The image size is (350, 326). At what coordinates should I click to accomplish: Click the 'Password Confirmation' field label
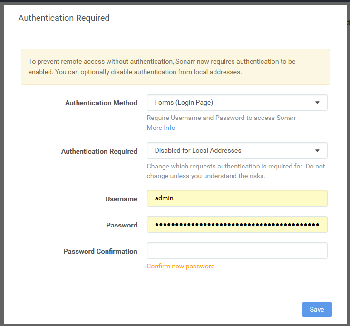(100, 251)
